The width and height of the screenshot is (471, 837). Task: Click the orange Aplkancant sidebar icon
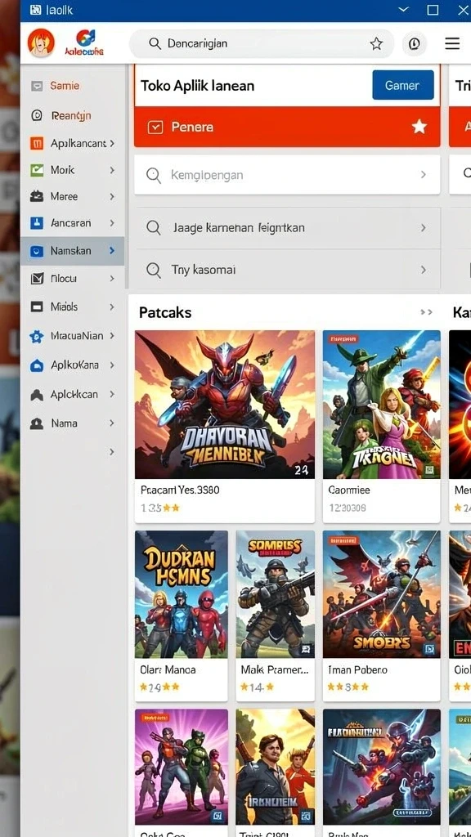click(x=37, y=143)
